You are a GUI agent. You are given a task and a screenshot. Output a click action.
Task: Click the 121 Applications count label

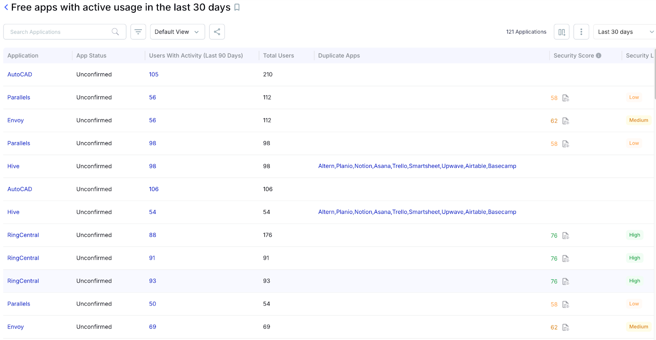click(526, 32)
